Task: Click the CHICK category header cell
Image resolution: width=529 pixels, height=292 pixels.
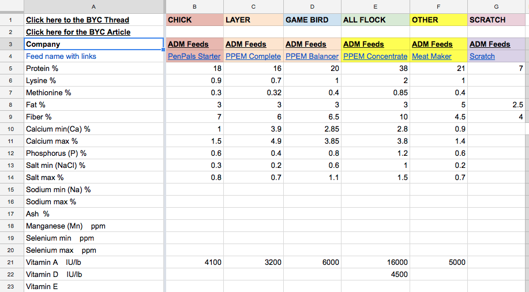Action: 194,20
